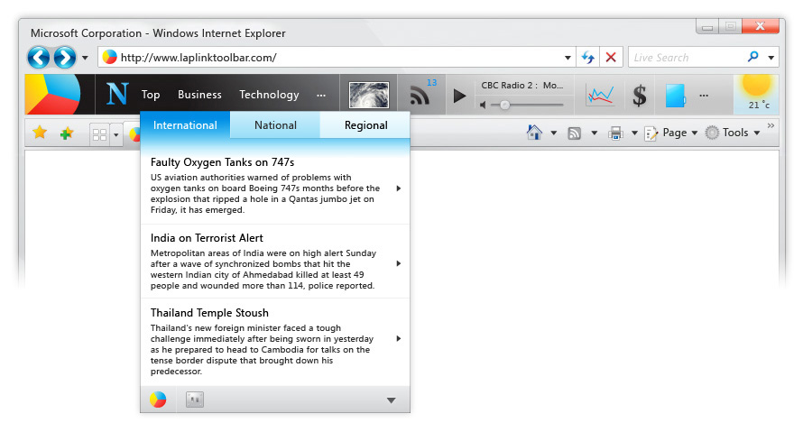Play CBC Radio 2 stream
Image resolution: width=803 pixels, height=441 pixels.
tap(460, 95)
